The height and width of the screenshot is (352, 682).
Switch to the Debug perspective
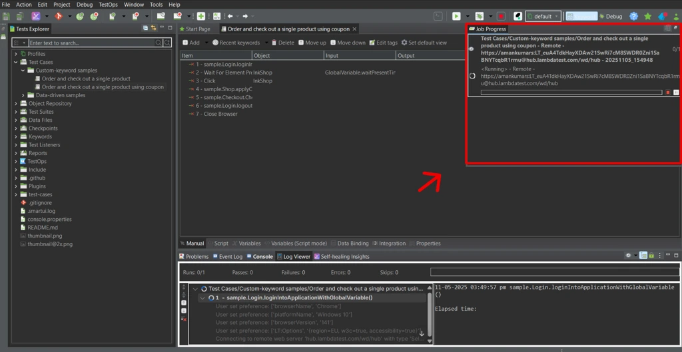coord(609,16)
